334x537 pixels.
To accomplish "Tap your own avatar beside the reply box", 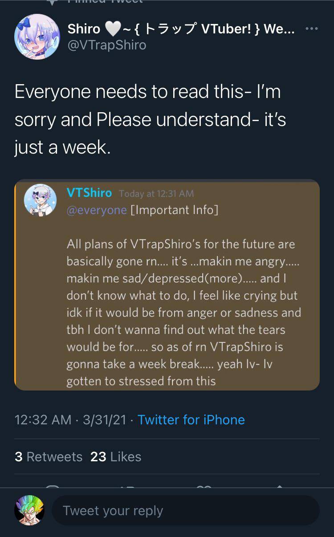I will pyautogui.click(x=29, y=510).
